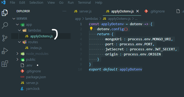Click the git icon on .gitignore tab
The width and height of the screenshot is (184, 97).
coord(146,11)
